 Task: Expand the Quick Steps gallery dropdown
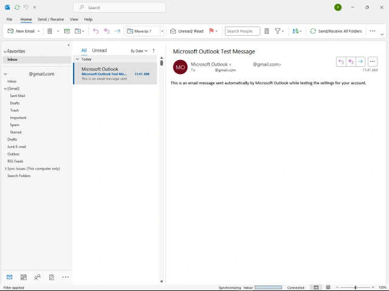[x=162, y=31]
